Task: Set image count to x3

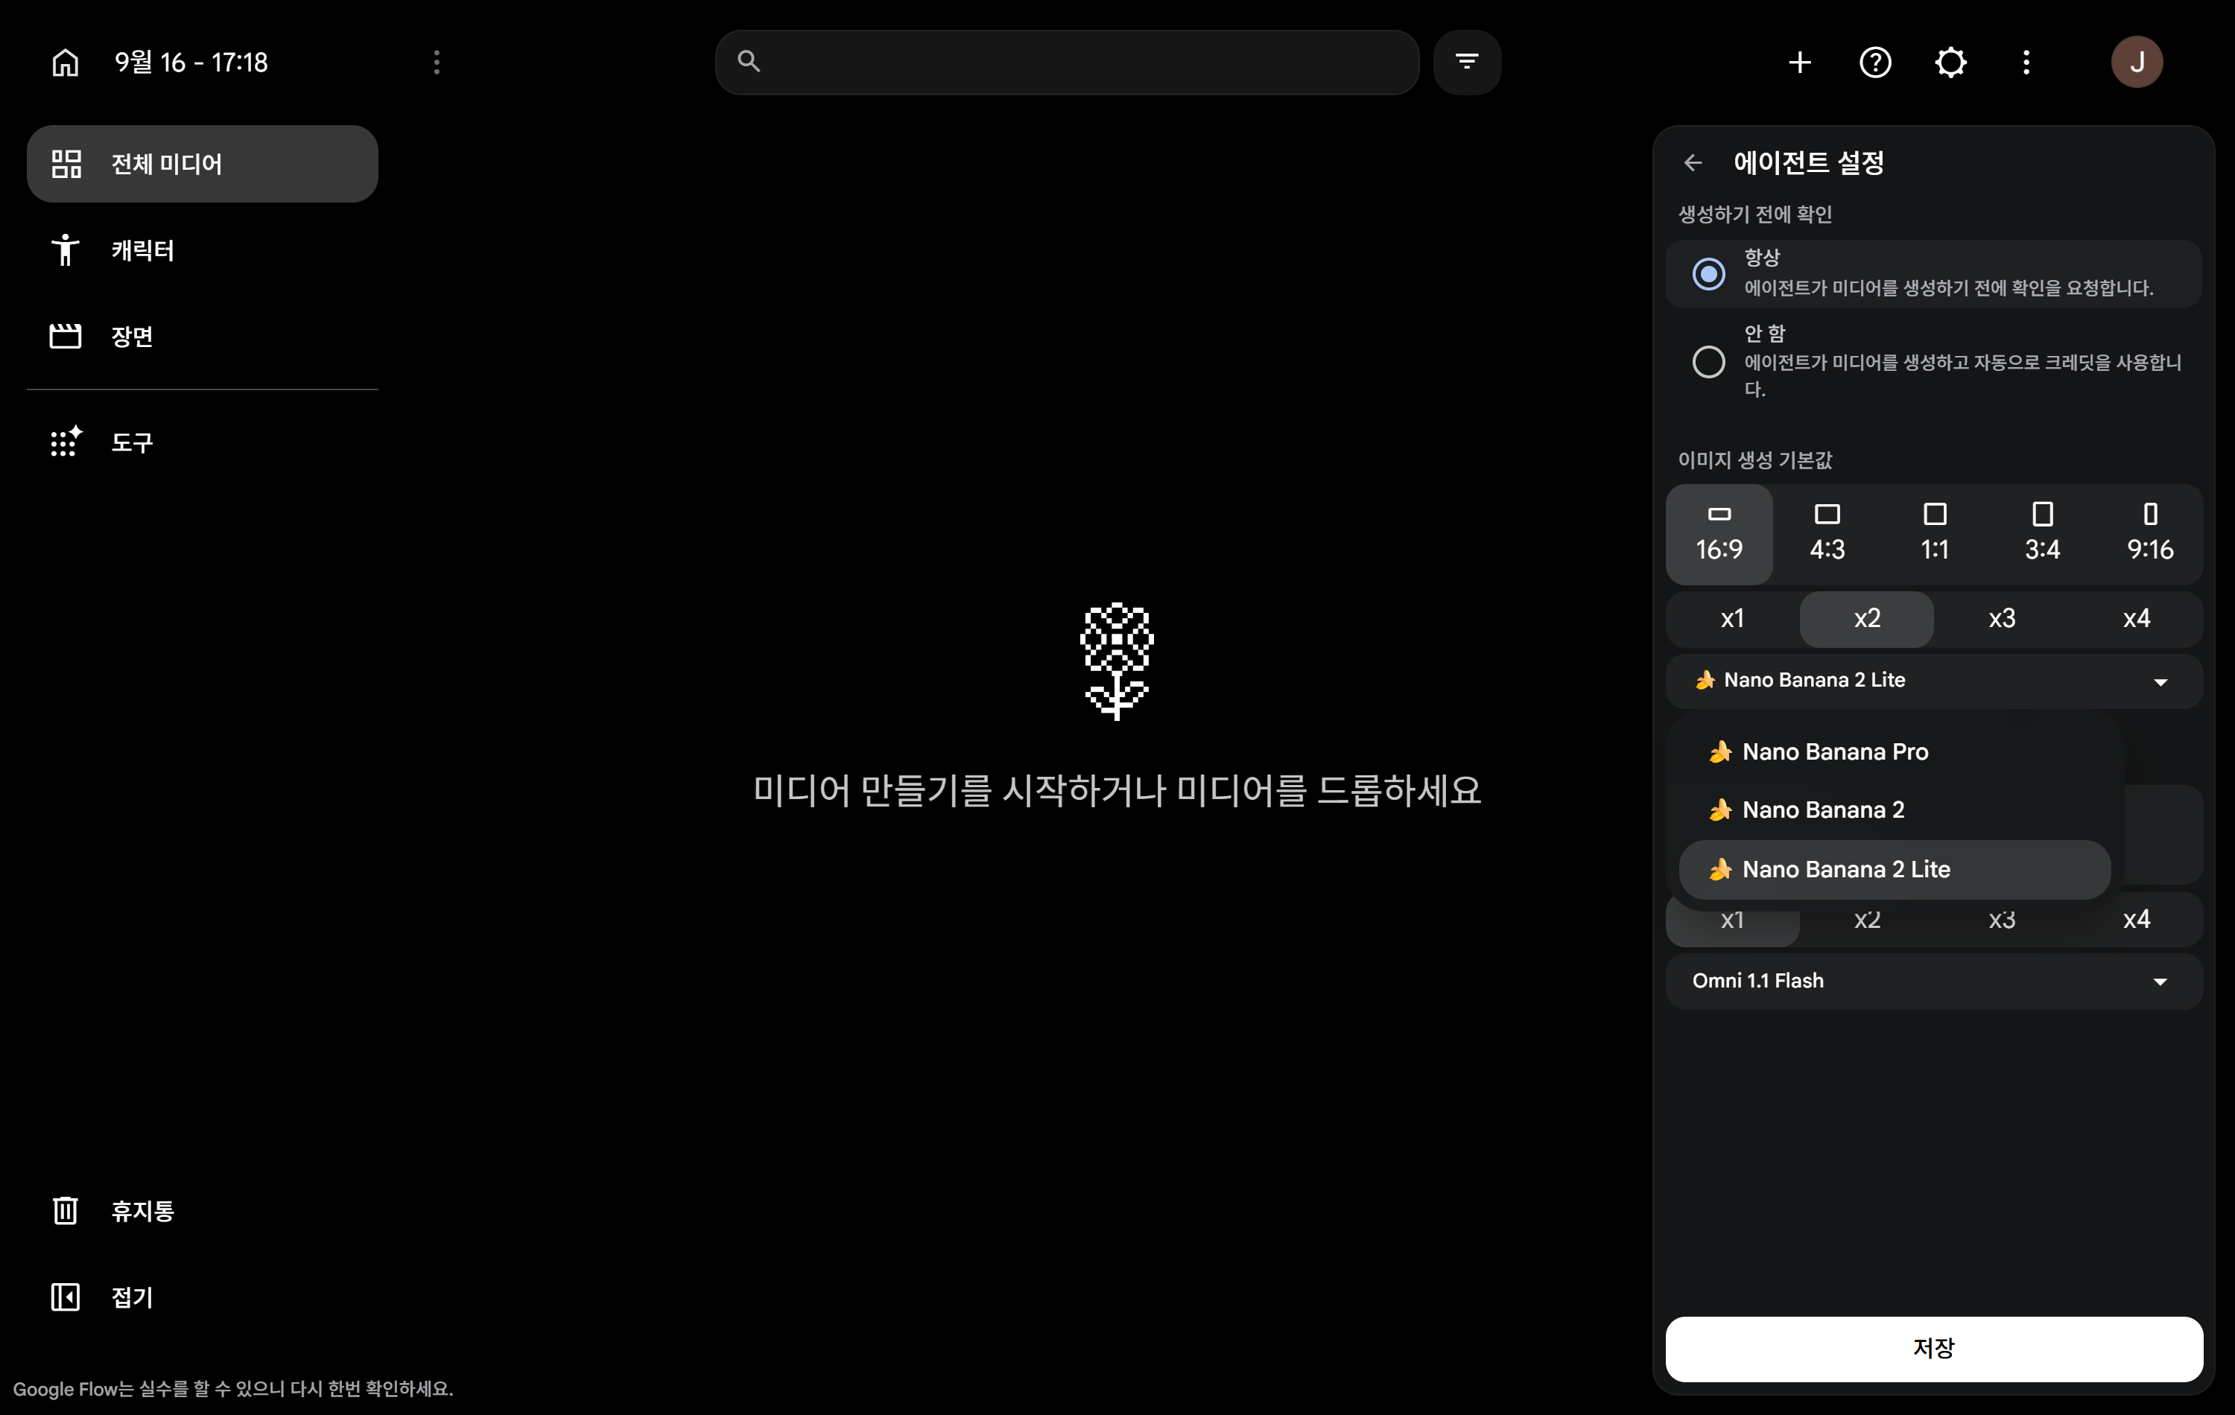Action: 2001,619
